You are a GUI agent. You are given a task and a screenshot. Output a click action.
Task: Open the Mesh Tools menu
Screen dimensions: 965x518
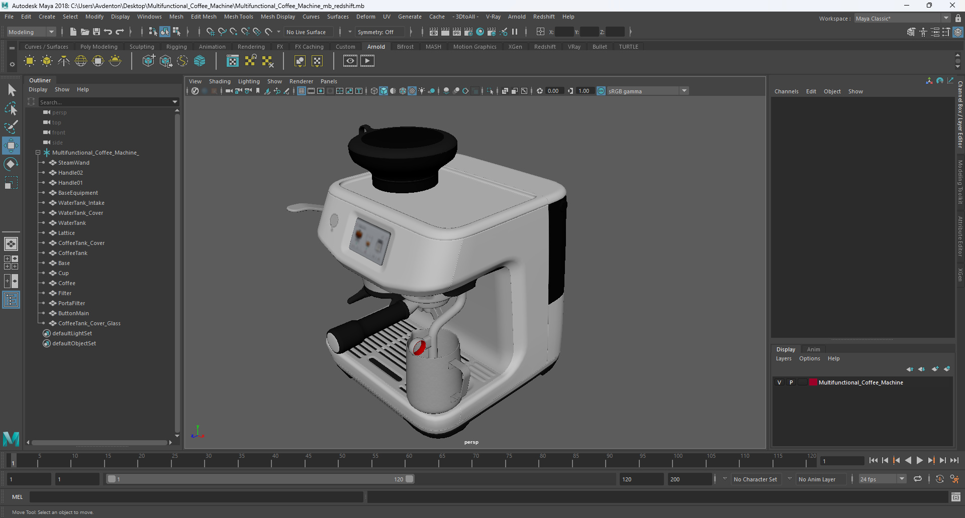click(238, 17)
